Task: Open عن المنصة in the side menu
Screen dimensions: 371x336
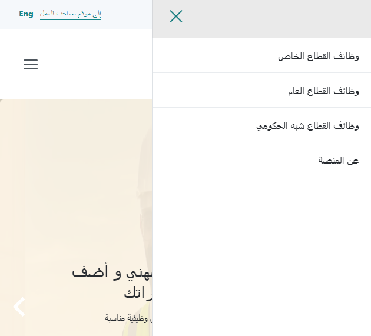Action: [339, 160]
